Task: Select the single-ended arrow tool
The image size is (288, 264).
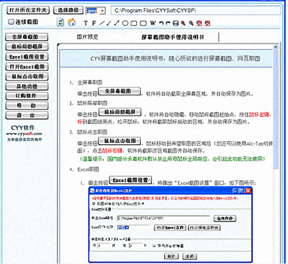Action: [109, 23]
